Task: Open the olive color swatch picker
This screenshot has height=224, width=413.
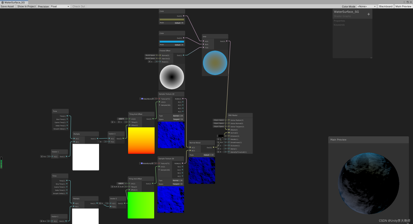Action: tap(172, 19)
